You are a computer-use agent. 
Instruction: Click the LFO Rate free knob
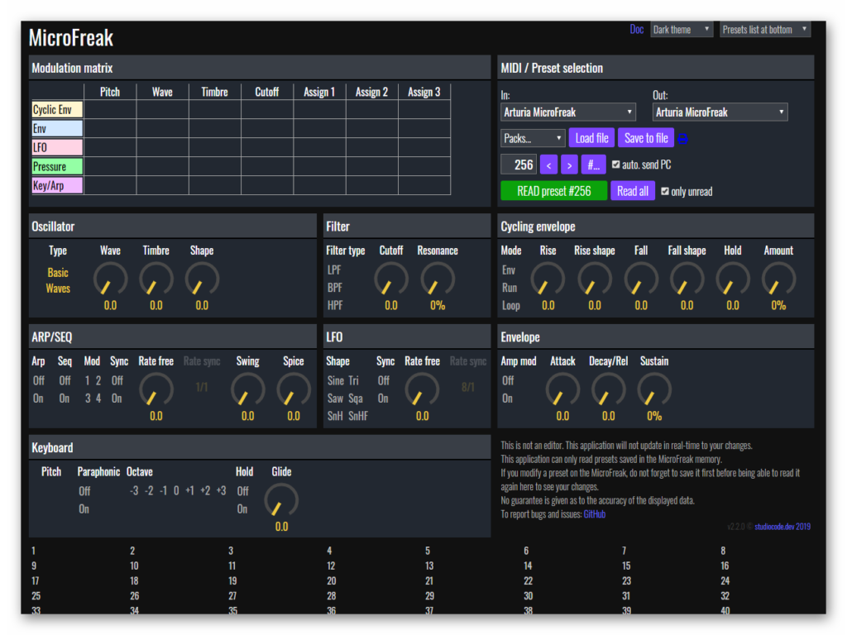click(422, 390)
